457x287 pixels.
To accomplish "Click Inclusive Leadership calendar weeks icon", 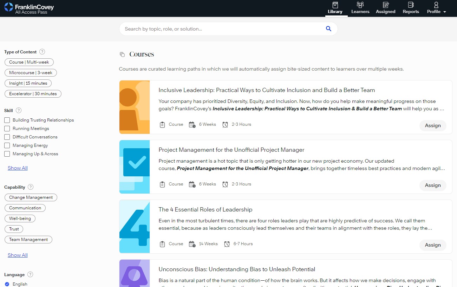I will point(192,124).
